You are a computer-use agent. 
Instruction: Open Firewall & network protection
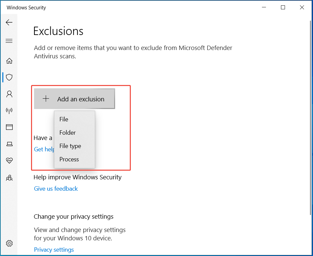9,110
